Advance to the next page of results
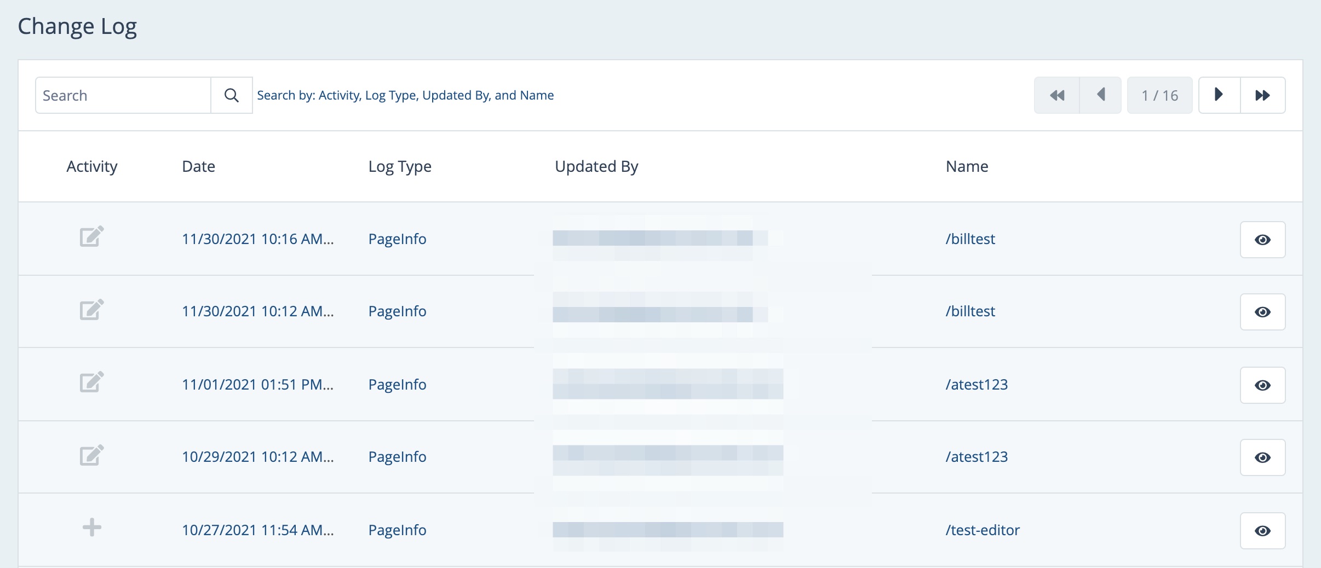 tap(1219, 95)
